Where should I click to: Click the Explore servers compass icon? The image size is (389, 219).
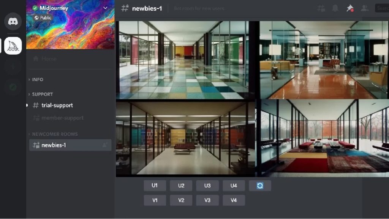point(13,87)
